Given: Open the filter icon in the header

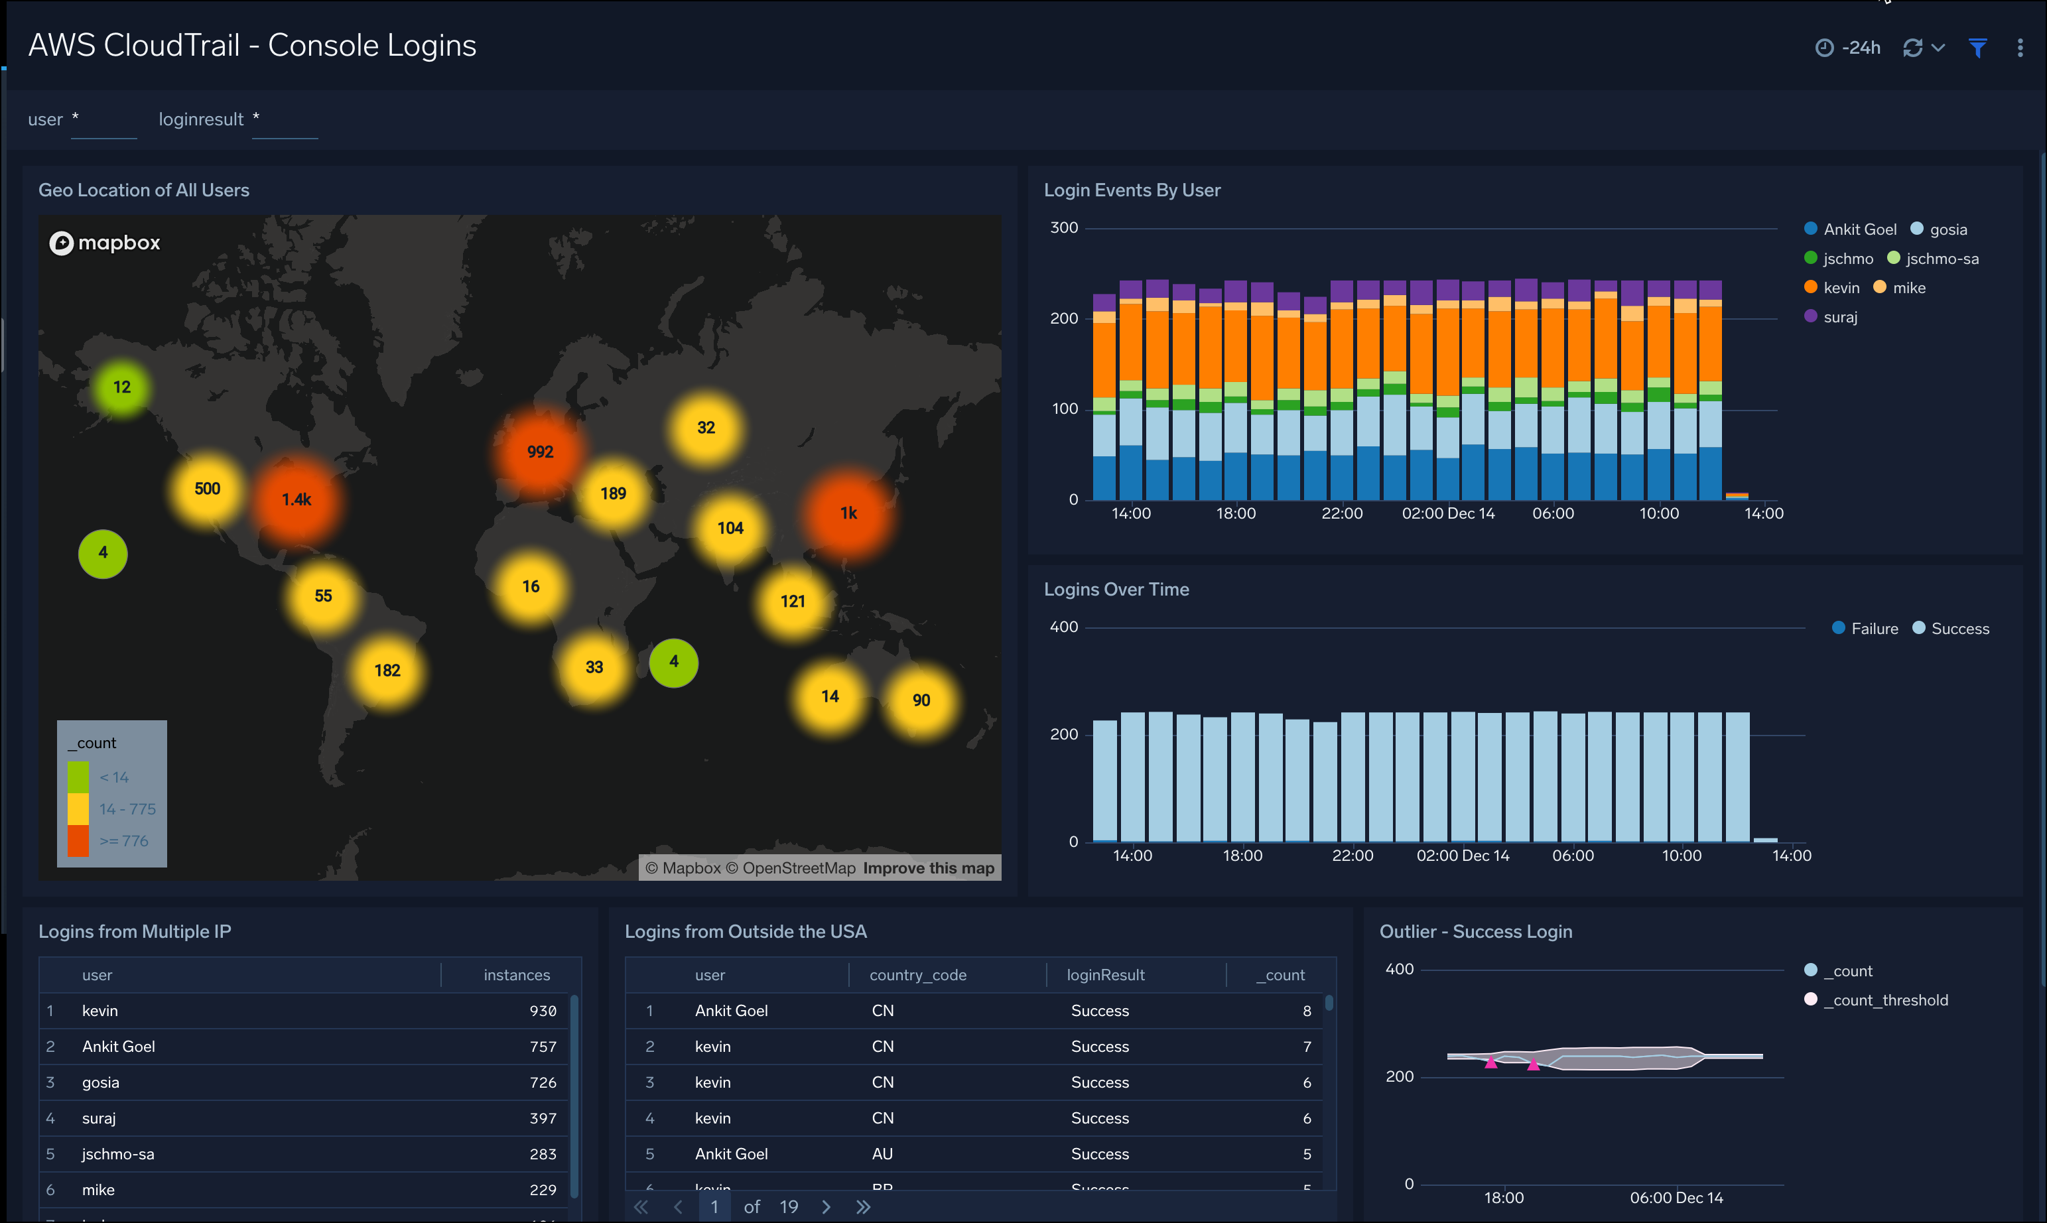Looking at the screenshot, I should pyautogui.click(x=1978, y=48).
